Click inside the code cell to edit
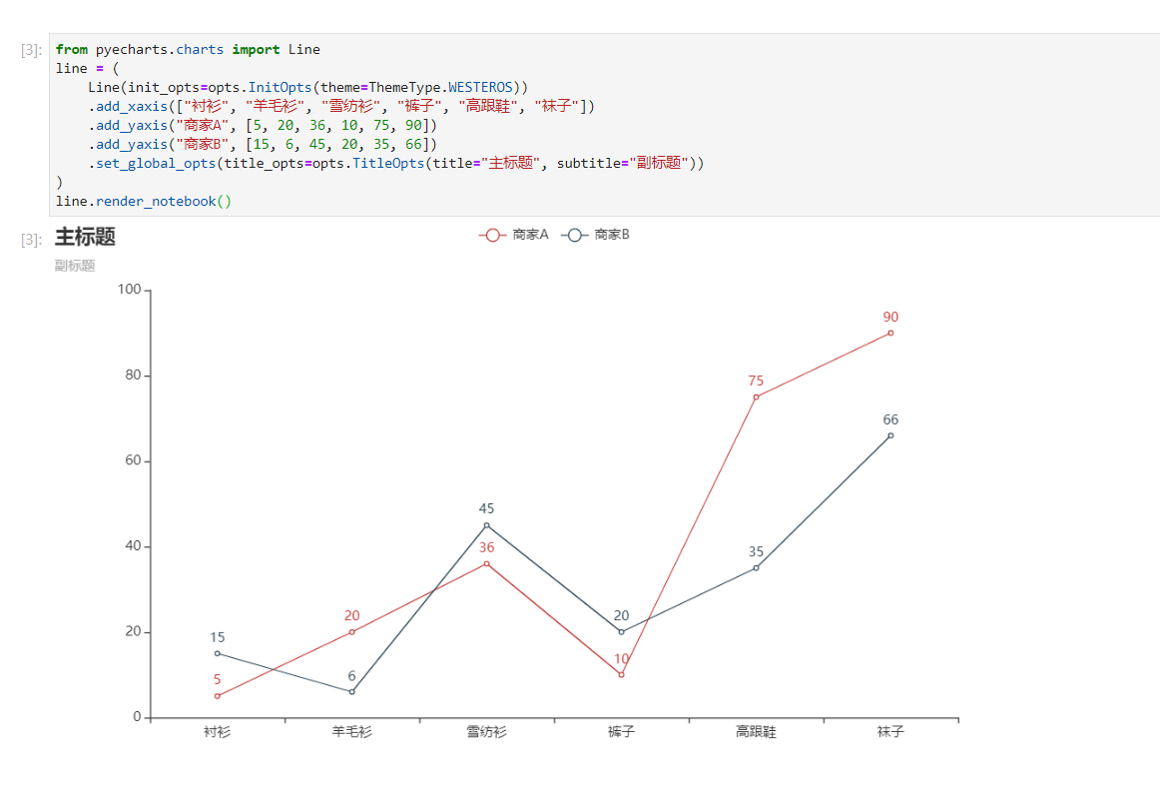The width and height of the screenshot is (1160, 790). (299, 125)
